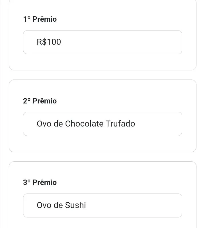Click the 1º Prêmio input field
The image size is (205, 228).
point(102,42)
